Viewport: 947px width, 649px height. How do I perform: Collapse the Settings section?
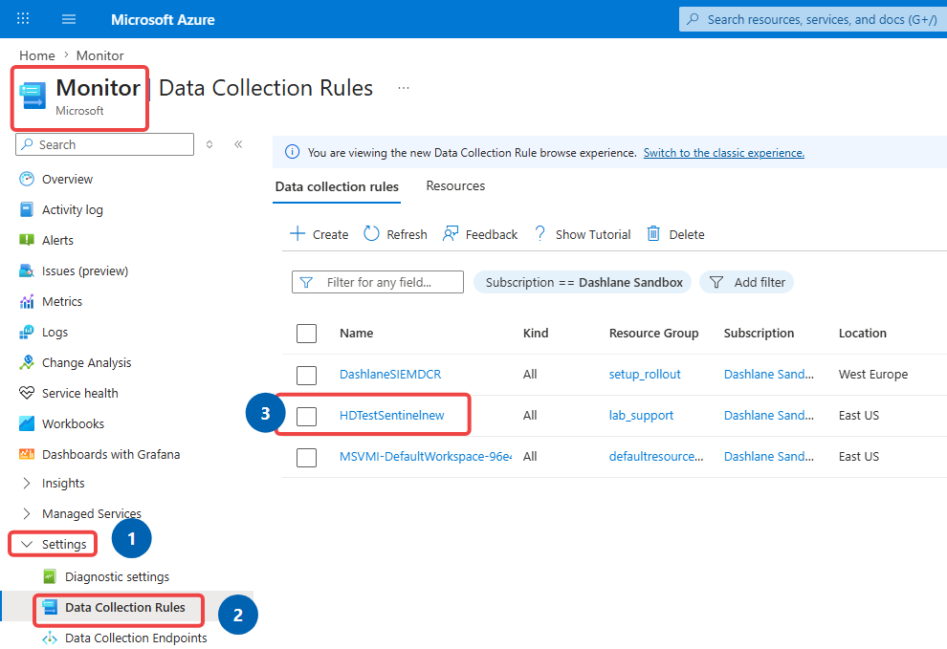27,545
